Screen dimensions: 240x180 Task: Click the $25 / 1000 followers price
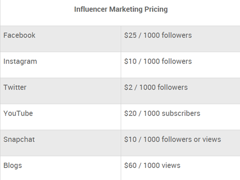point(158,35)
